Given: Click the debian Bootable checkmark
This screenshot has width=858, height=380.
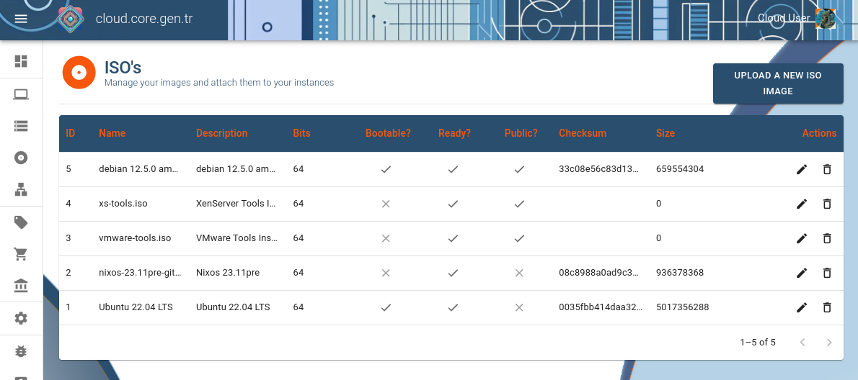Looking at the screenshot, I should point(386,169).
